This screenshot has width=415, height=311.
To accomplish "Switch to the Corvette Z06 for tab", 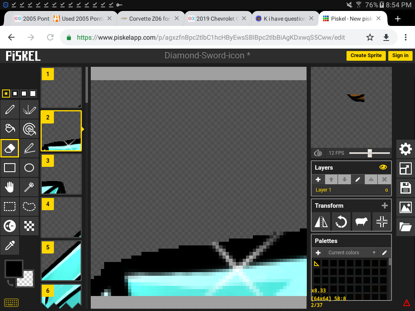I will click(150, 19).
